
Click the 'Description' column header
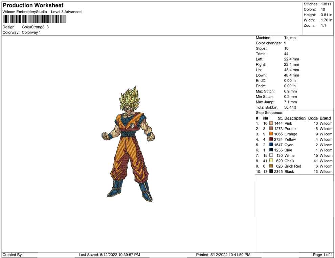295,118
